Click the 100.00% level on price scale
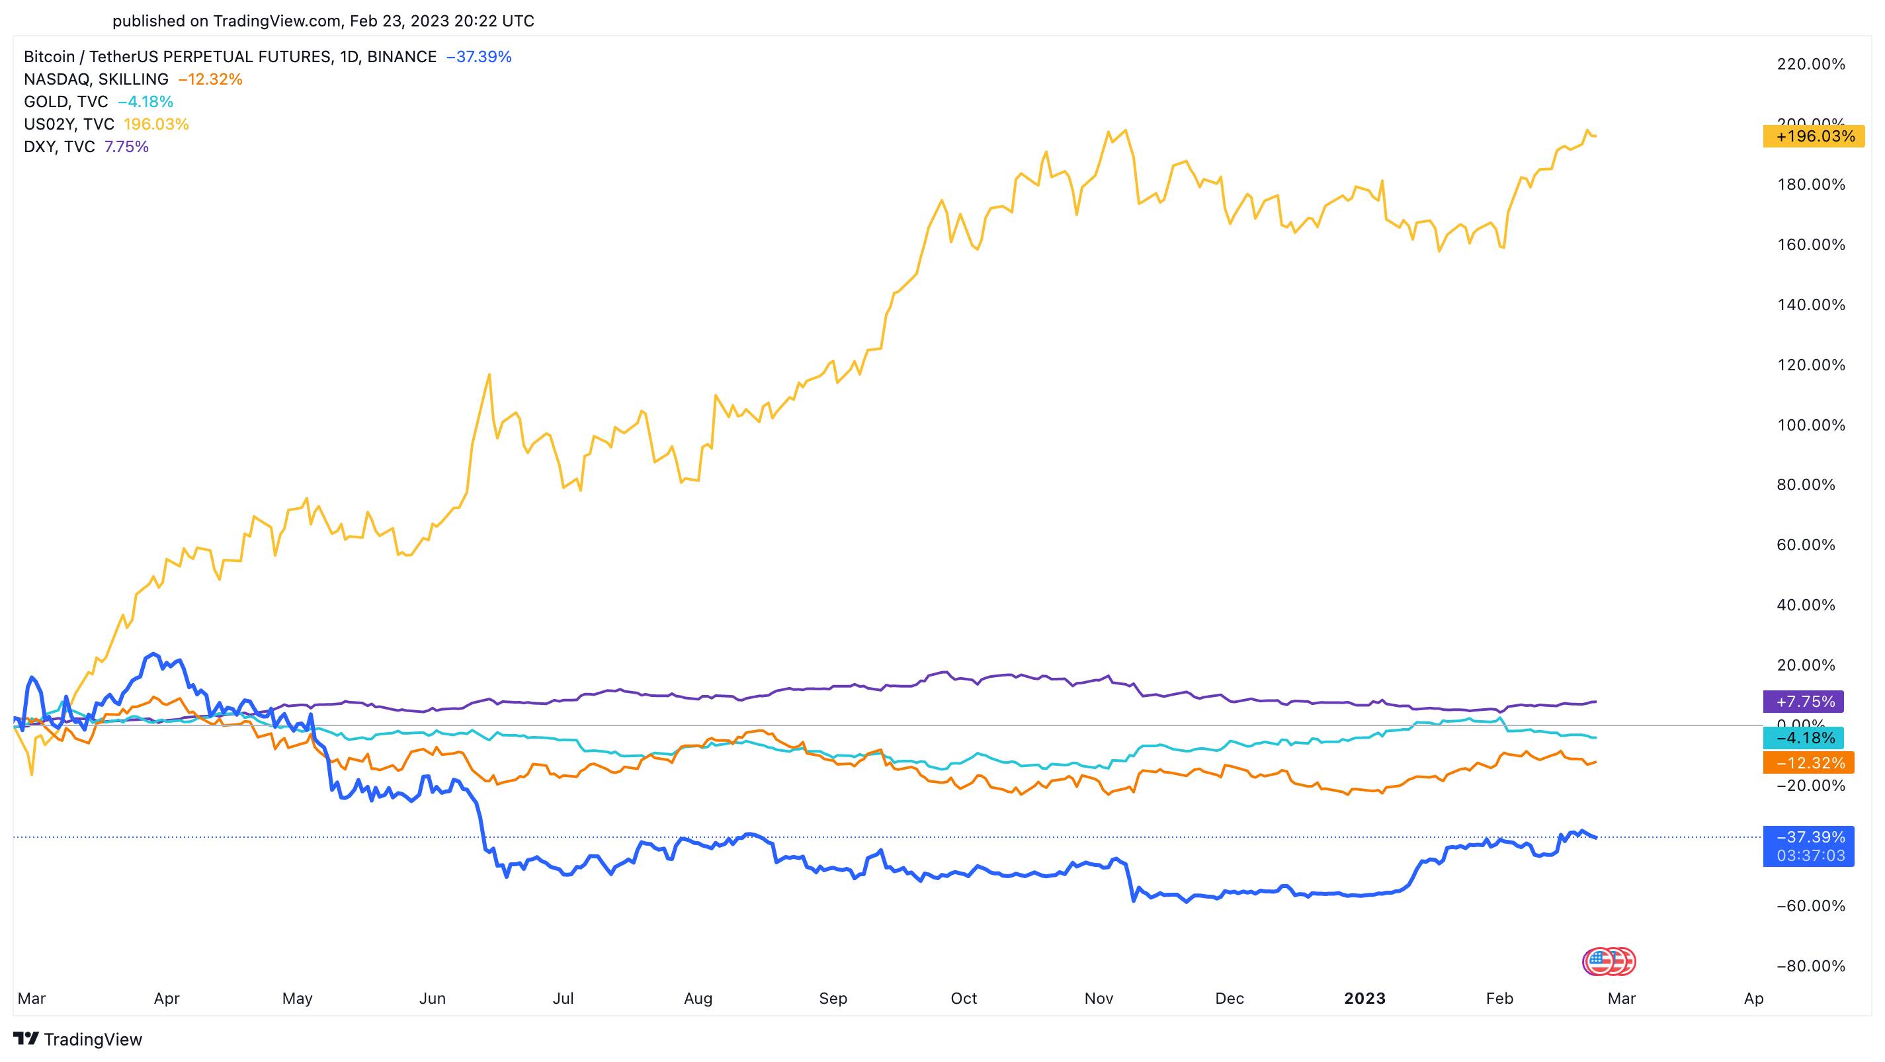 pos(1811,425)
